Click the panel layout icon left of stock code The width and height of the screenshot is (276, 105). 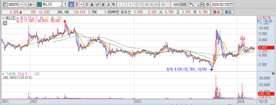[5, 4]
